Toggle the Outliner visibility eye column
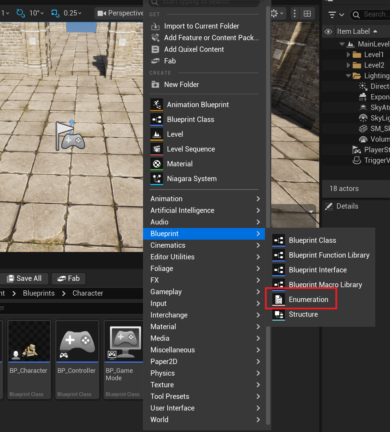The width and height of the screenshot is (390, 432). 328,31
